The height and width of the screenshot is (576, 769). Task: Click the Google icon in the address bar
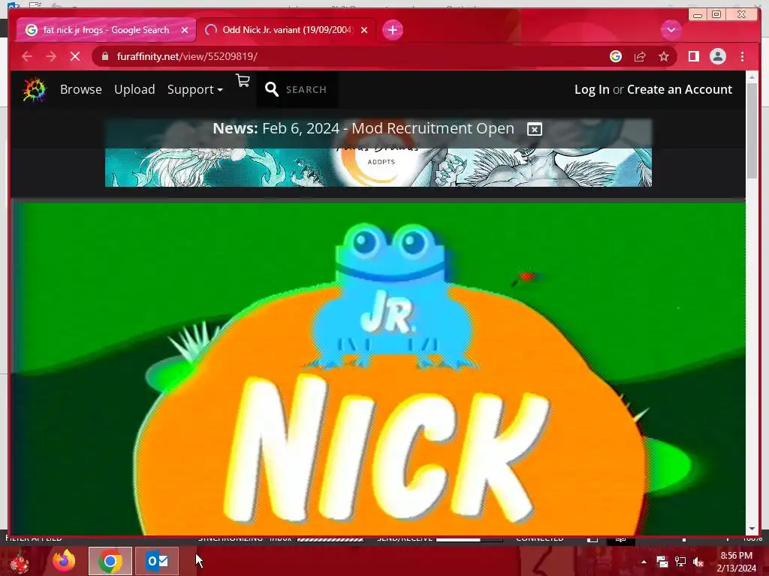tap(616, 56)
